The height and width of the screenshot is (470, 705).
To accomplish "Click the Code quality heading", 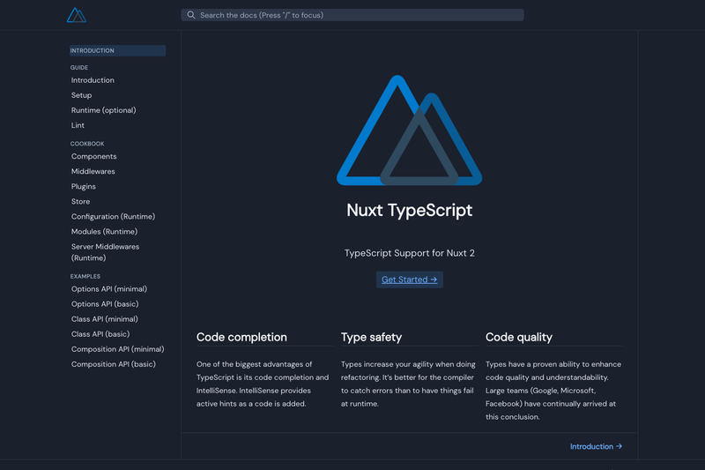I will 519,338.
